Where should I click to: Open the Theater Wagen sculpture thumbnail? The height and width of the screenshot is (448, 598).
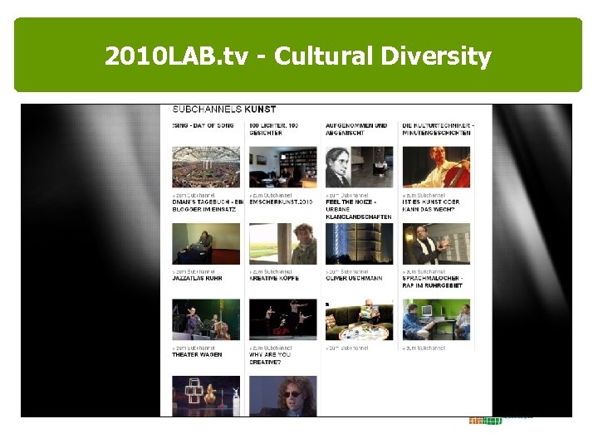(x=206, y=396)
